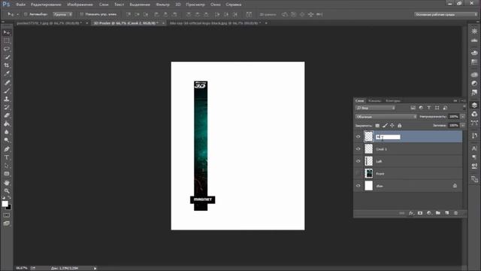Screen dimensions: 481x271
Task: Select the Brush tool
Action: [x=7, y=90]
